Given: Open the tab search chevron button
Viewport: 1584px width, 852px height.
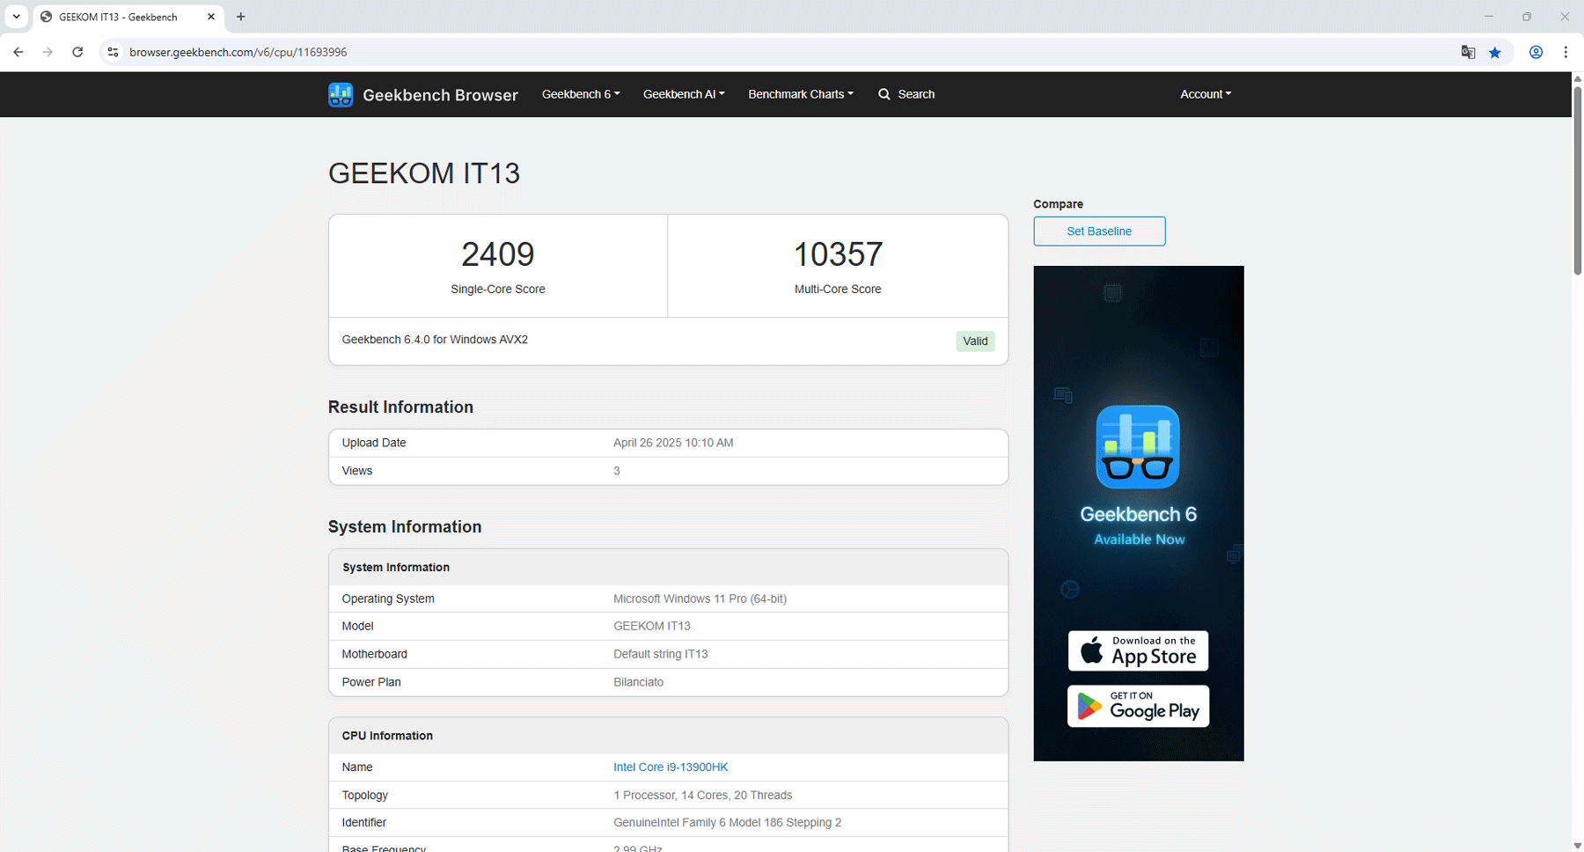Looking at the screenshot, I should click(16, 17).
